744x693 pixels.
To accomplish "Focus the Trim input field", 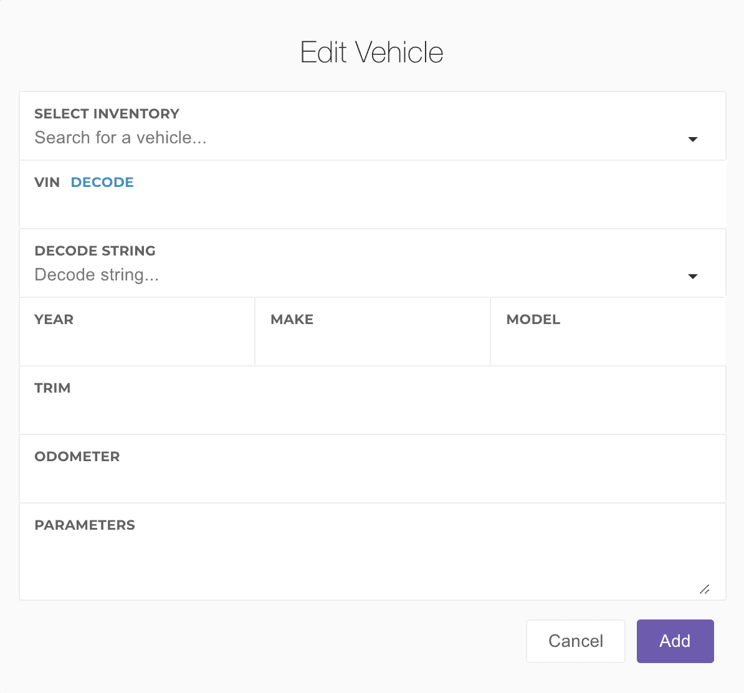I will click(372, 413).
